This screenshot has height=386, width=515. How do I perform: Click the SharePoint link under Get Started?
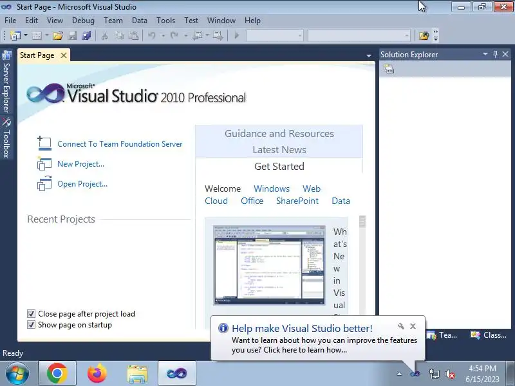pos(297,201)
